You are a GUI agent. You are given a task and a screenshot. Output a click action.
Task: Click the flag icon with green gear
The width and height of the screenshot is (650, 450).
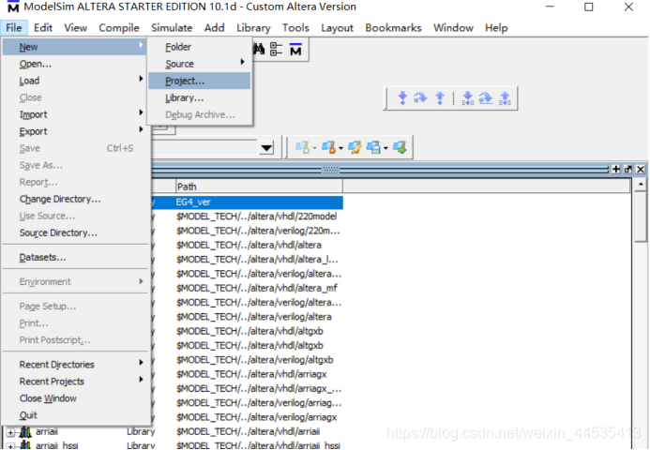(303, 147)
